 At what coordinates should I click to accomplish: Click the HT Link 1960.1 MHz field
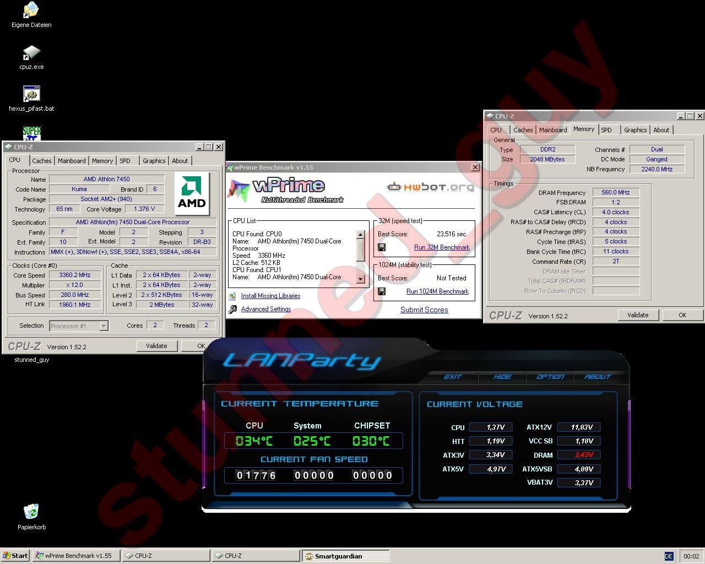(75, 304)
